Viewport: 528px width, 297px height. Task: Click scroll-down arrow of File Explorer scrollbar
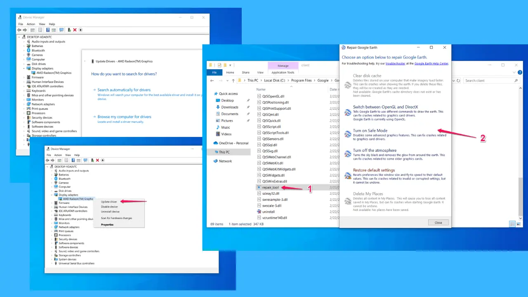click(x=521, y=218)
